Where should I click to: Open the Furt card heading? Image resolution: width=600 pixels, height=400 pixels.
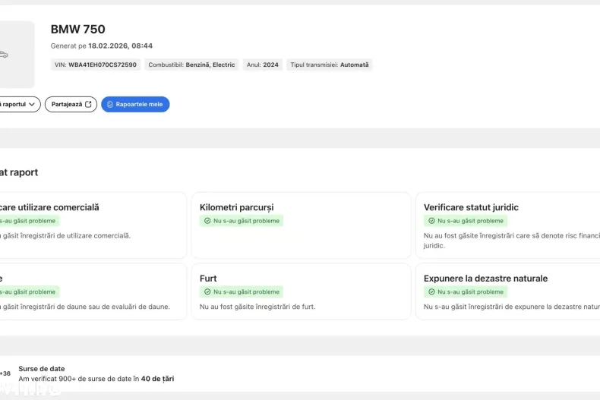208,279
